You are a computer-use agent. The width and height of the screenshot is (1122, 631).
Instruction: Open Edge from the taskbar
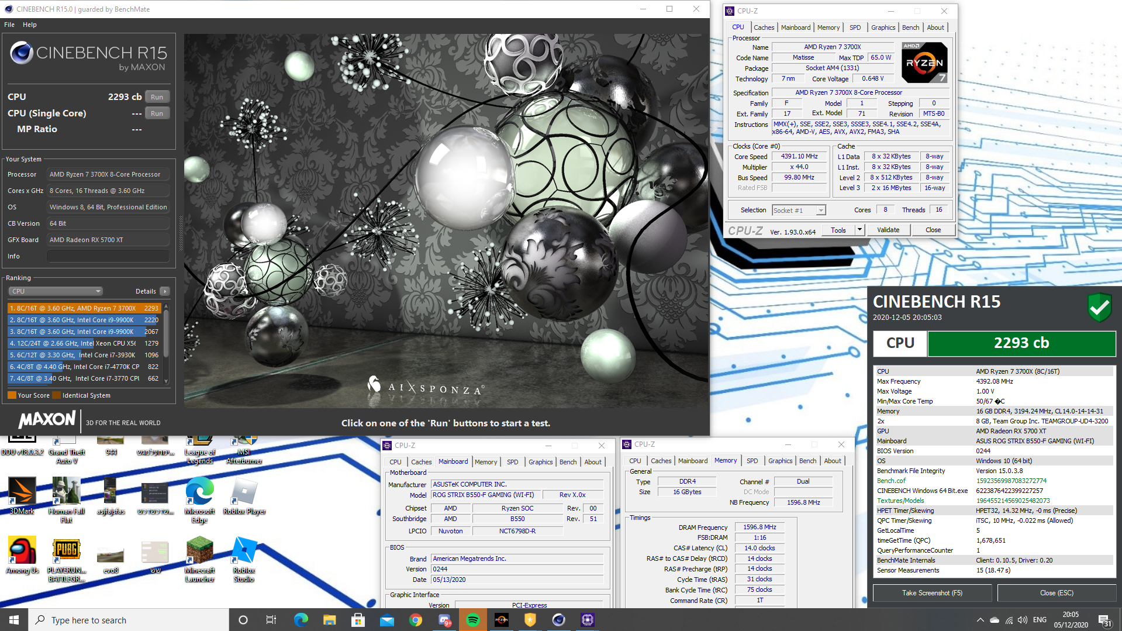point(301,620)
